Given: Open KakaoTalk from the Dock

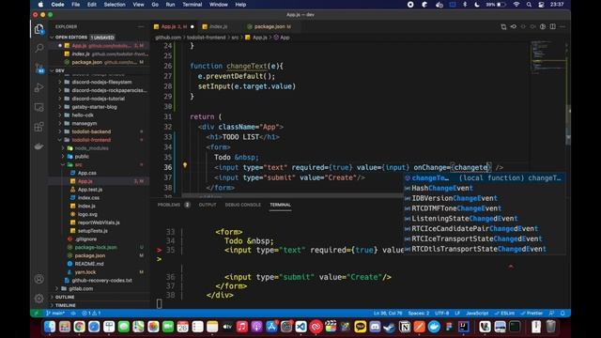Looking at the screenshot, I should pyautogui.click(x=360, y=327).
